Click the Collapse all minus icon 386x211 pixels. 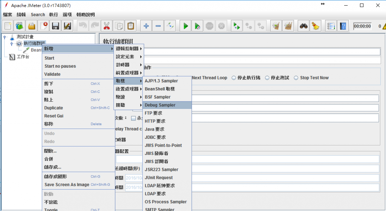[158, 26]
